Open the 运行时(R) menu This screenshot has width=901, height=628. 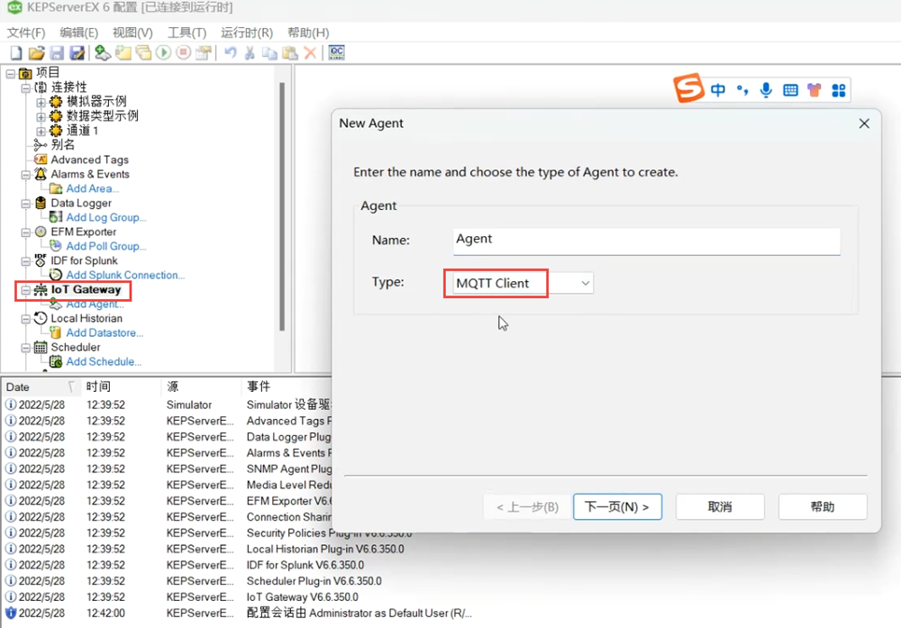(x=247, y=32)
